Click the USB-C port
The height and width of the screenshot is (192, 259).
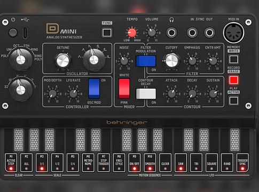coord(25,33)
